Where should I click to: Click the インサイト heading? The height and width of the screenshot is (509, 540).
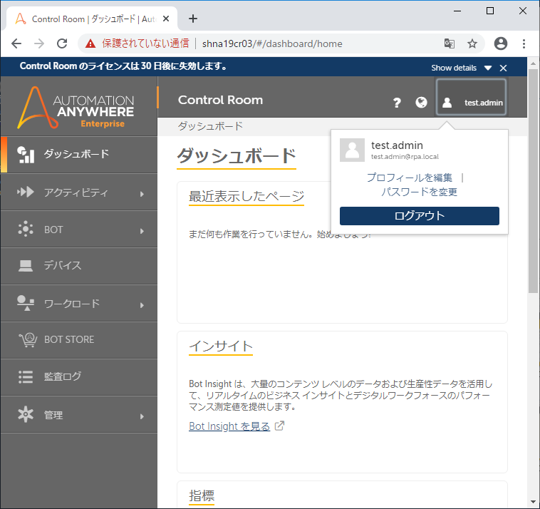(x=221, y=346)
